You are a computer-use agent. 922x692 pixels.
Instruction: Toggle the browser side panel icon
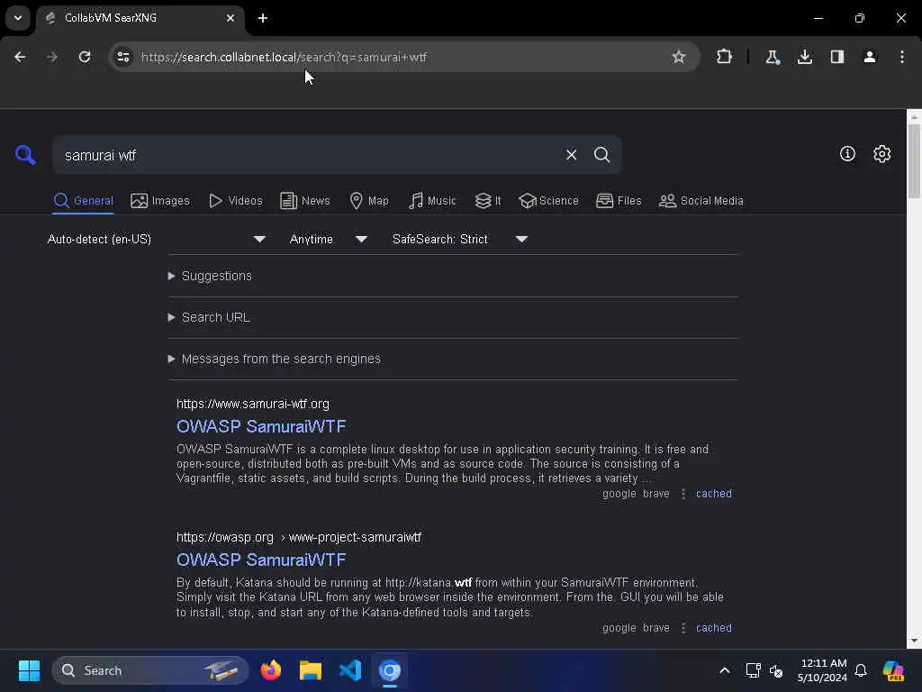(836, 57)
